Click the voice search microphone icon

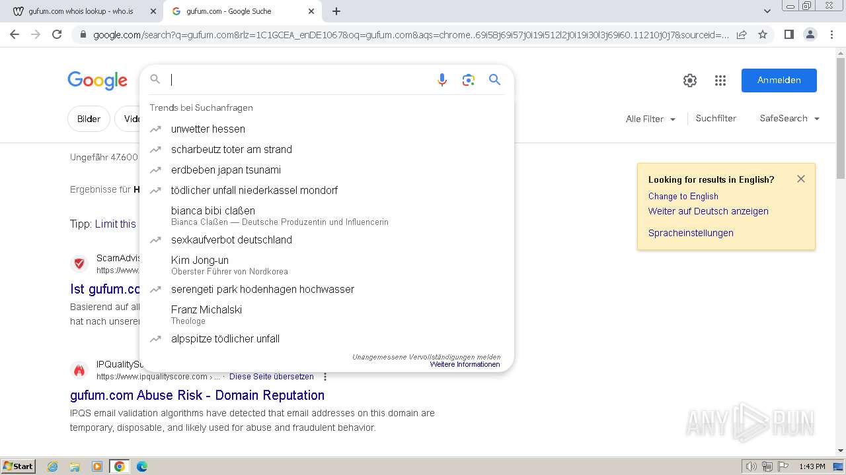coord(442,80)
